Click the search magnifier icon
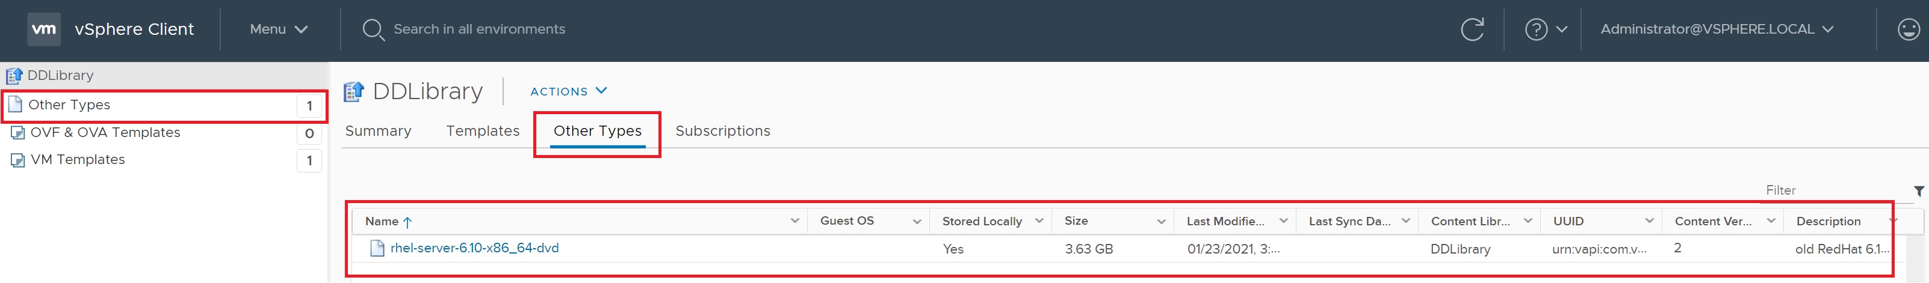The height and width of the screenshot is (283, 1929). [x=373, y=30]
